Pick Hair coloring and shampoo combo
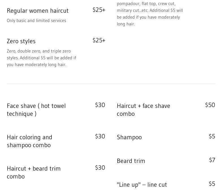 (29, 141)
